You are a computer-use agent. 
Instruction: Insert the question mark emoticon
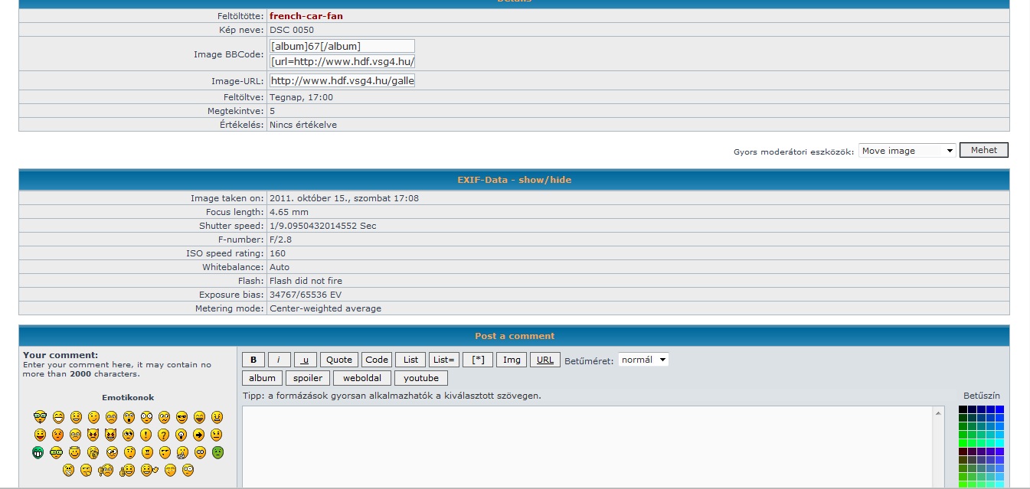click(163, 435)
